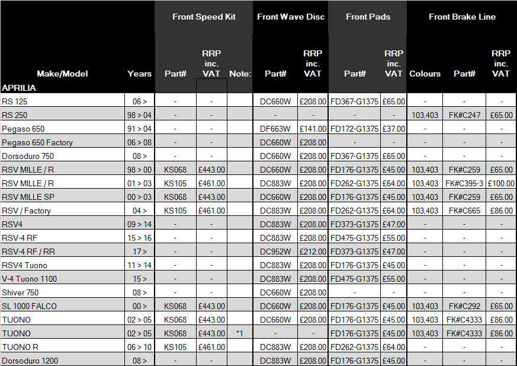This screenshot has height=366, width=517.
Task: Select the FK#C395-3 part number cell
Action: coord(464,183)
